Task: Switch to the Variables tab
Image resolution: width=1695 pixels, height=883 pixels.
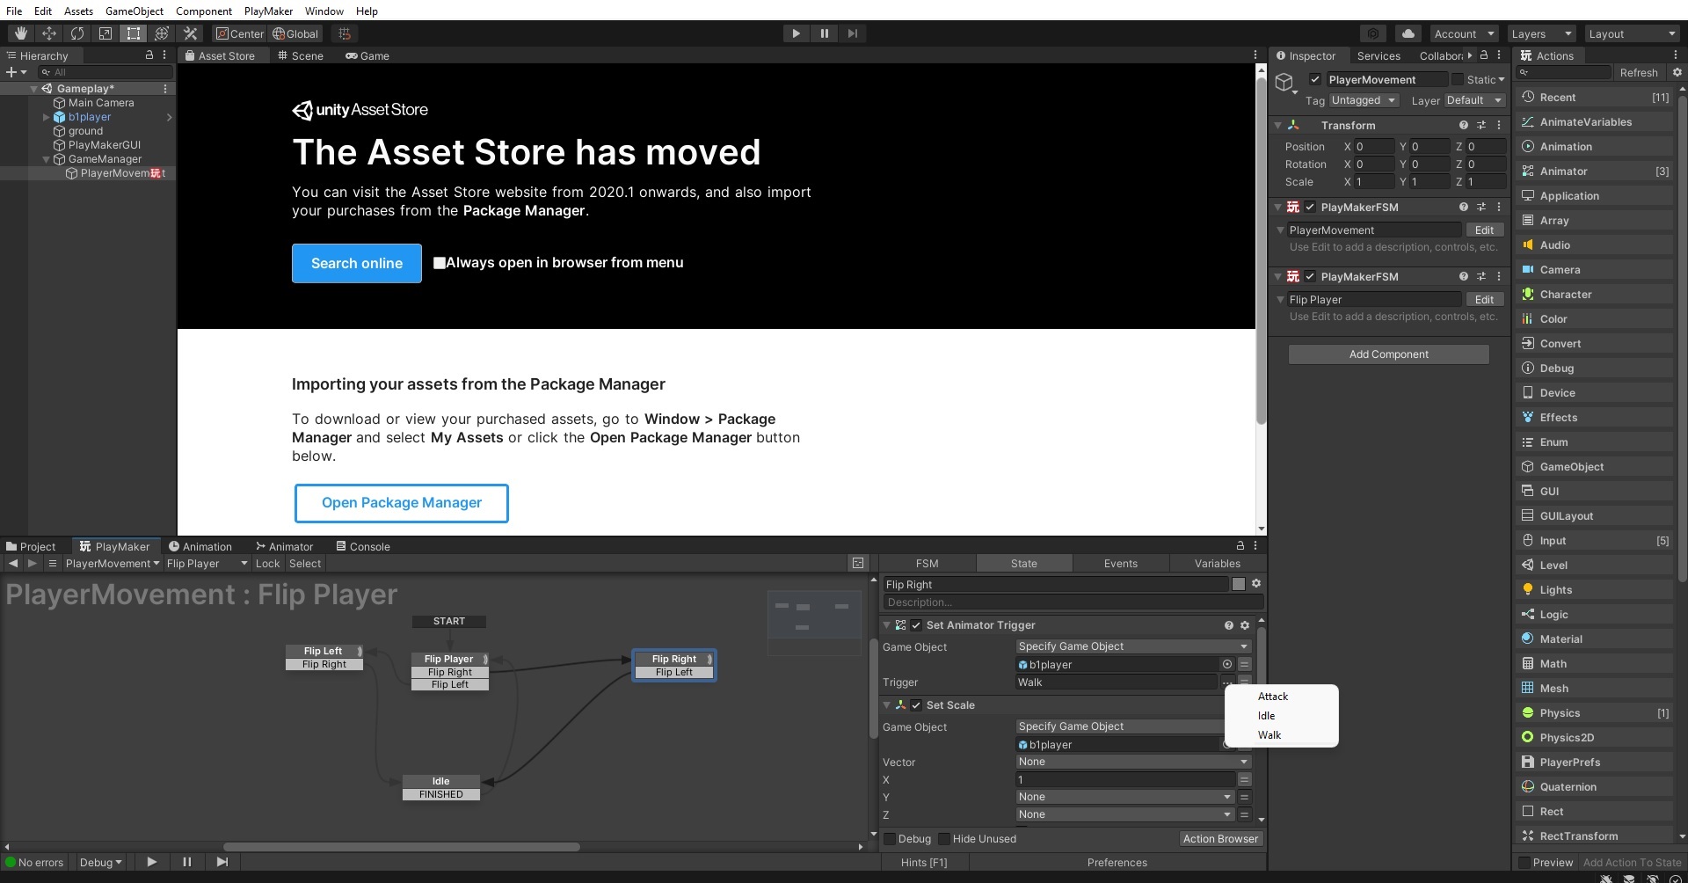Action: coord(1217,564)
